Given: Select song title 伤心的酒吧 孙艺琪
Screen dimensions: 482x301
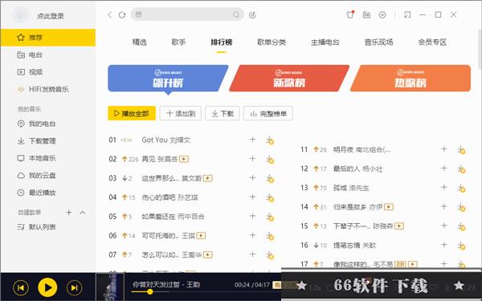Looking at the screenshot, I should 170,197.
